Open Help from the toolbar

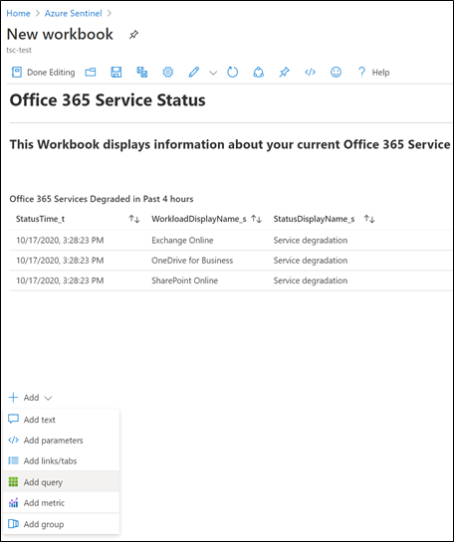[373, 73]
